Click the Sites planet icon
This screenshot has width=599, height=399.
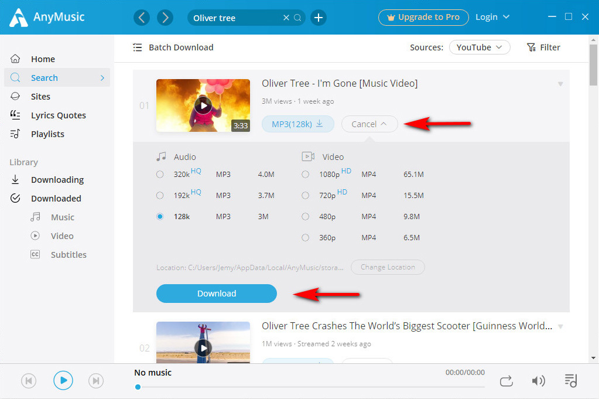[x=15, y=96]
